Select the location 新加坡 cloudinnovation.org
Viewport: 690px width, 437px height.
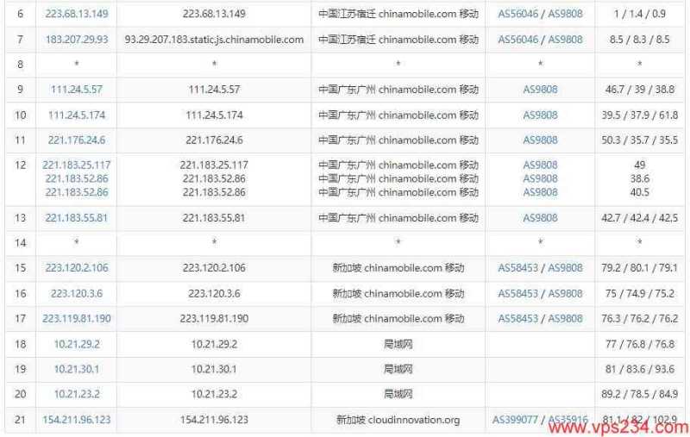(x=398, y=420)
